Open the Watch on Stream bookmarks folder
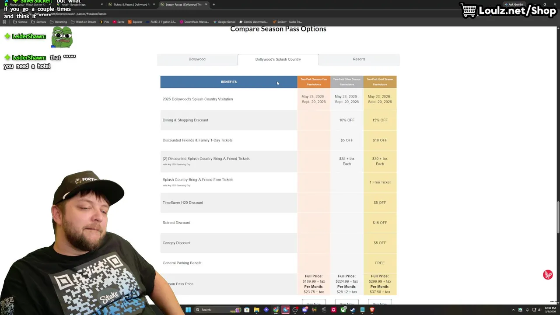This screenshot has height=315, width=560. [83, 21]
